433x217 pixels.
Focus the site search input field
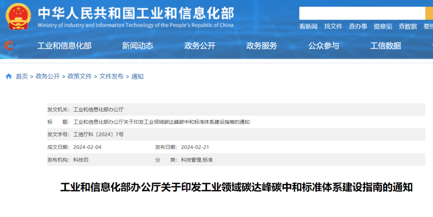click(362, 13)
